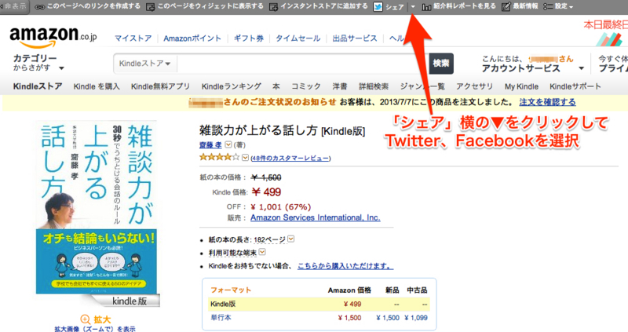Expand author 齋藤 孝 popup arrow
This screenshot has height=332, width=628.
(x=228, y=144)
